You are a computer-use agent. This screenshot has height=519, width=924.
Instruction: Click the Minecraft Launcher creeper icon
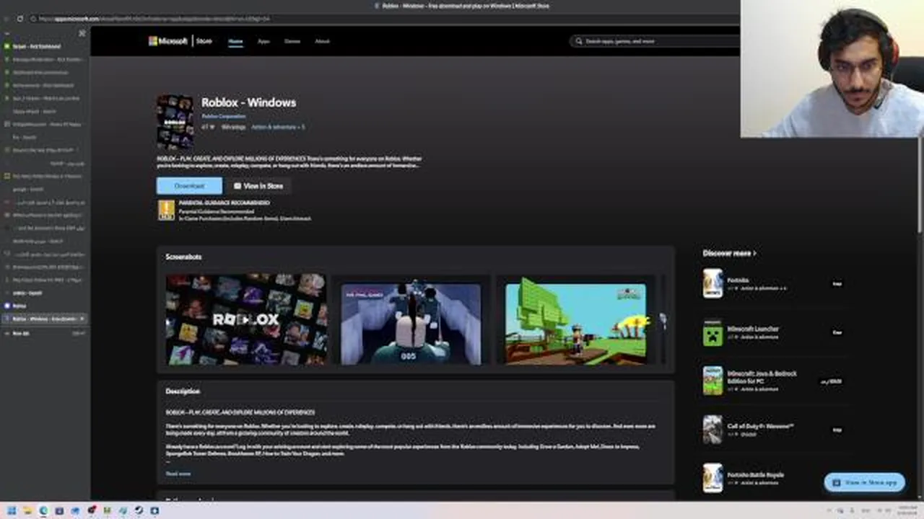[712, 332]
